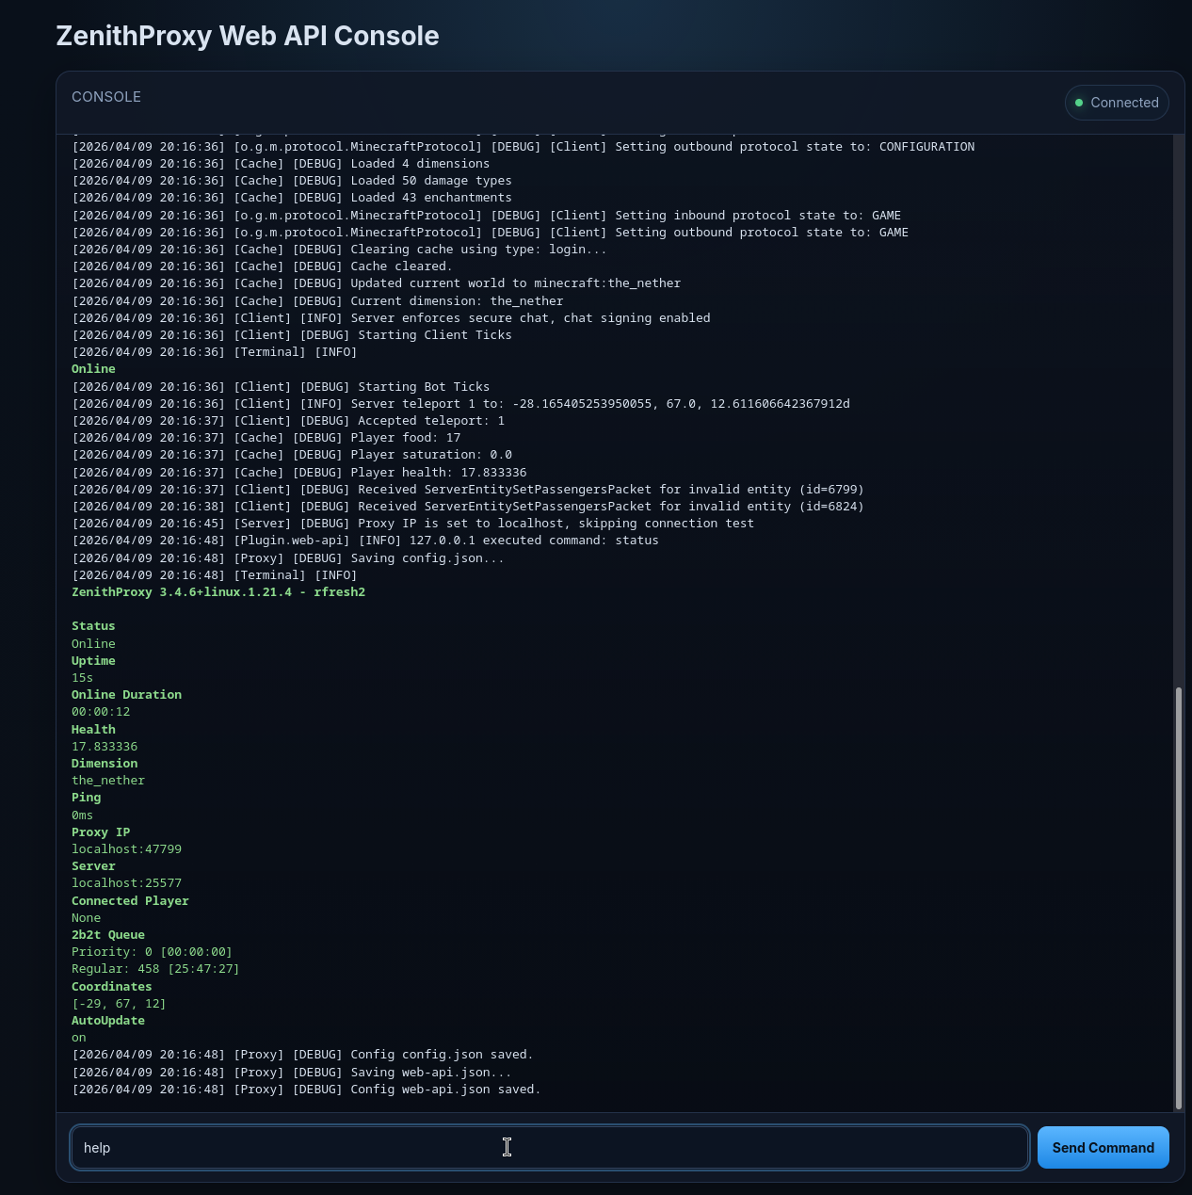Click the outbound protocol state: GAME log line
The width and height of the screenshot is (1192, 1195).
pyautogui.click(x=490, y=233)
